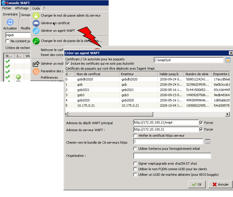233x197 pixels.
Task: Click the green padlock admin password icon
Action: 36,16
